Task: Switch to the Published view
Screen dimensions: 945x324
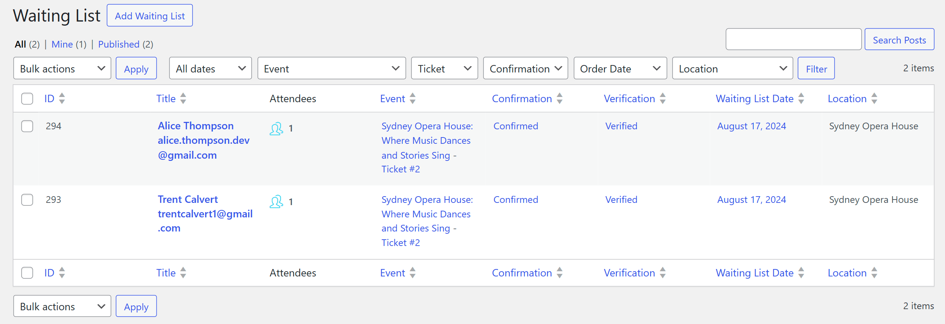Action: coord(119,44)
